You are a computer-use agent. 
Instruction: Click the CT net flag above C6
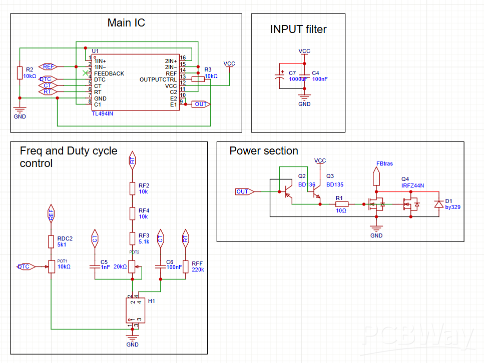pos(161,238)
